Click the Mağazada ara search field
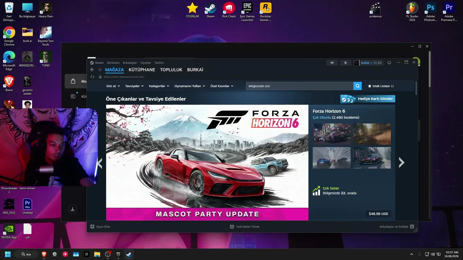This screenshot has width=463, height=260. coord(300,86)
